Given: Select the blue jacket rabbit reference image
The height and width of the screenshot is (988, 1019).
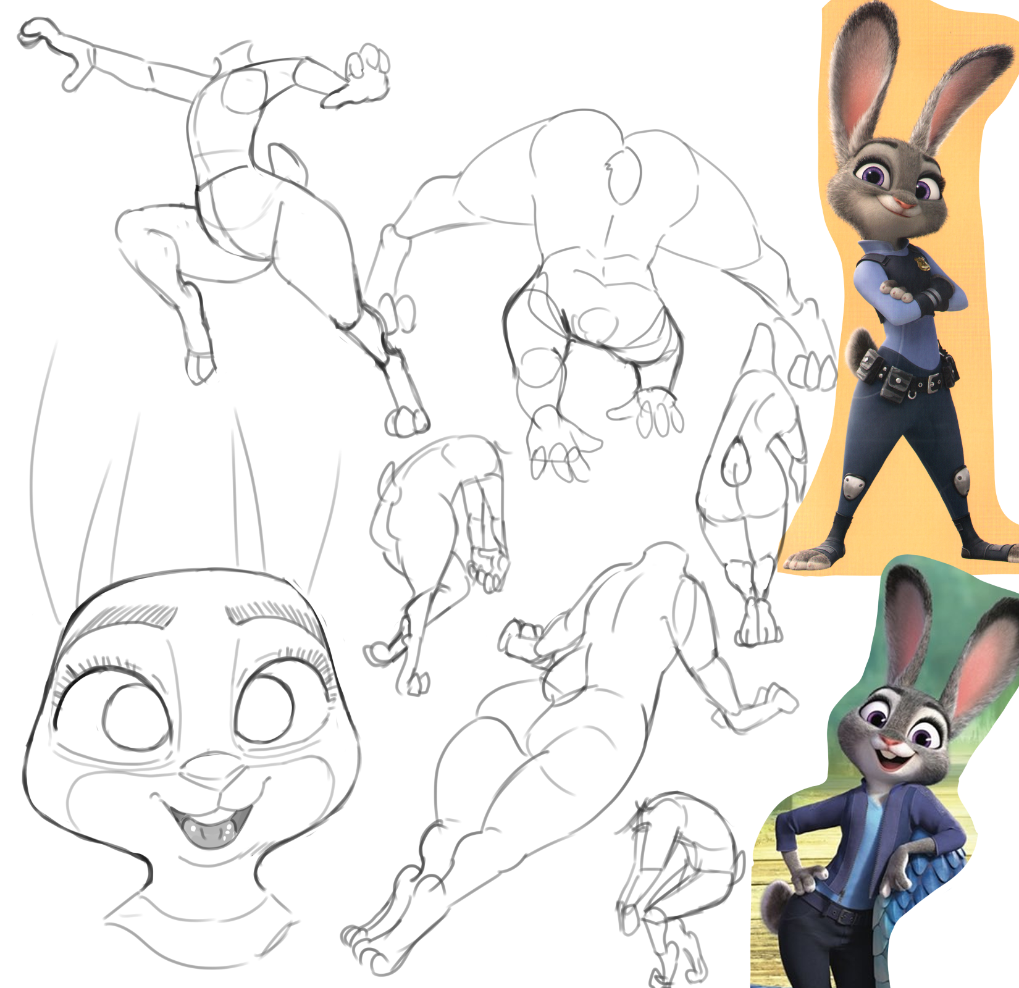Looking at the screenshot, I should tap(885, 772).
